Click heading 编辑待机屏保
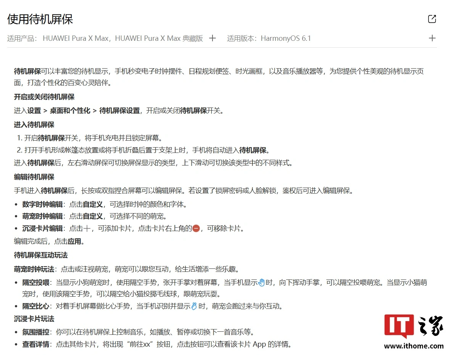This screenshot has width=451, height=355. (34, 177)
